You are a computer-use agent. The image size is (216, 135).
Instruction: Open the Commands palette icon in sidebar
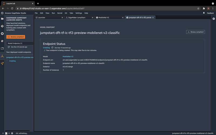2,41
